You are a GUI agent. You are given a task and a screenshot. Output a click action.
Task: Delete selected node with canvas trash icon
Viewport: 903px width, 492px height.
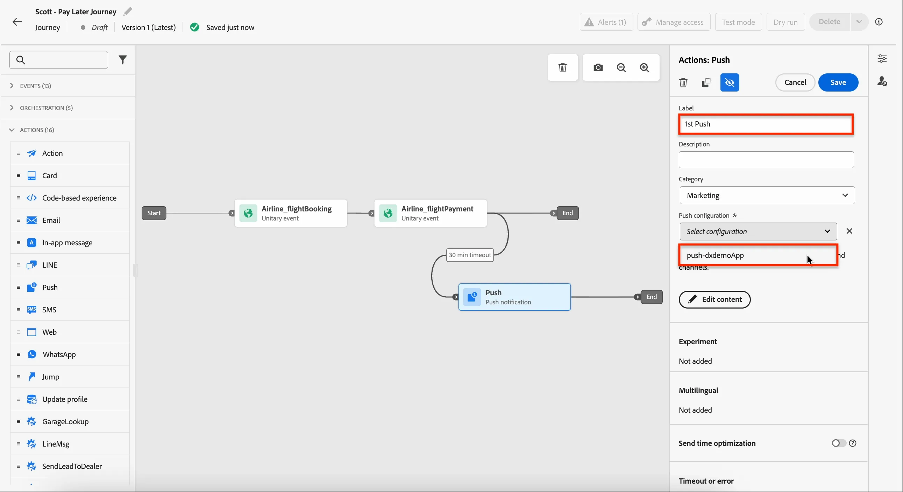tap(562, 67)
